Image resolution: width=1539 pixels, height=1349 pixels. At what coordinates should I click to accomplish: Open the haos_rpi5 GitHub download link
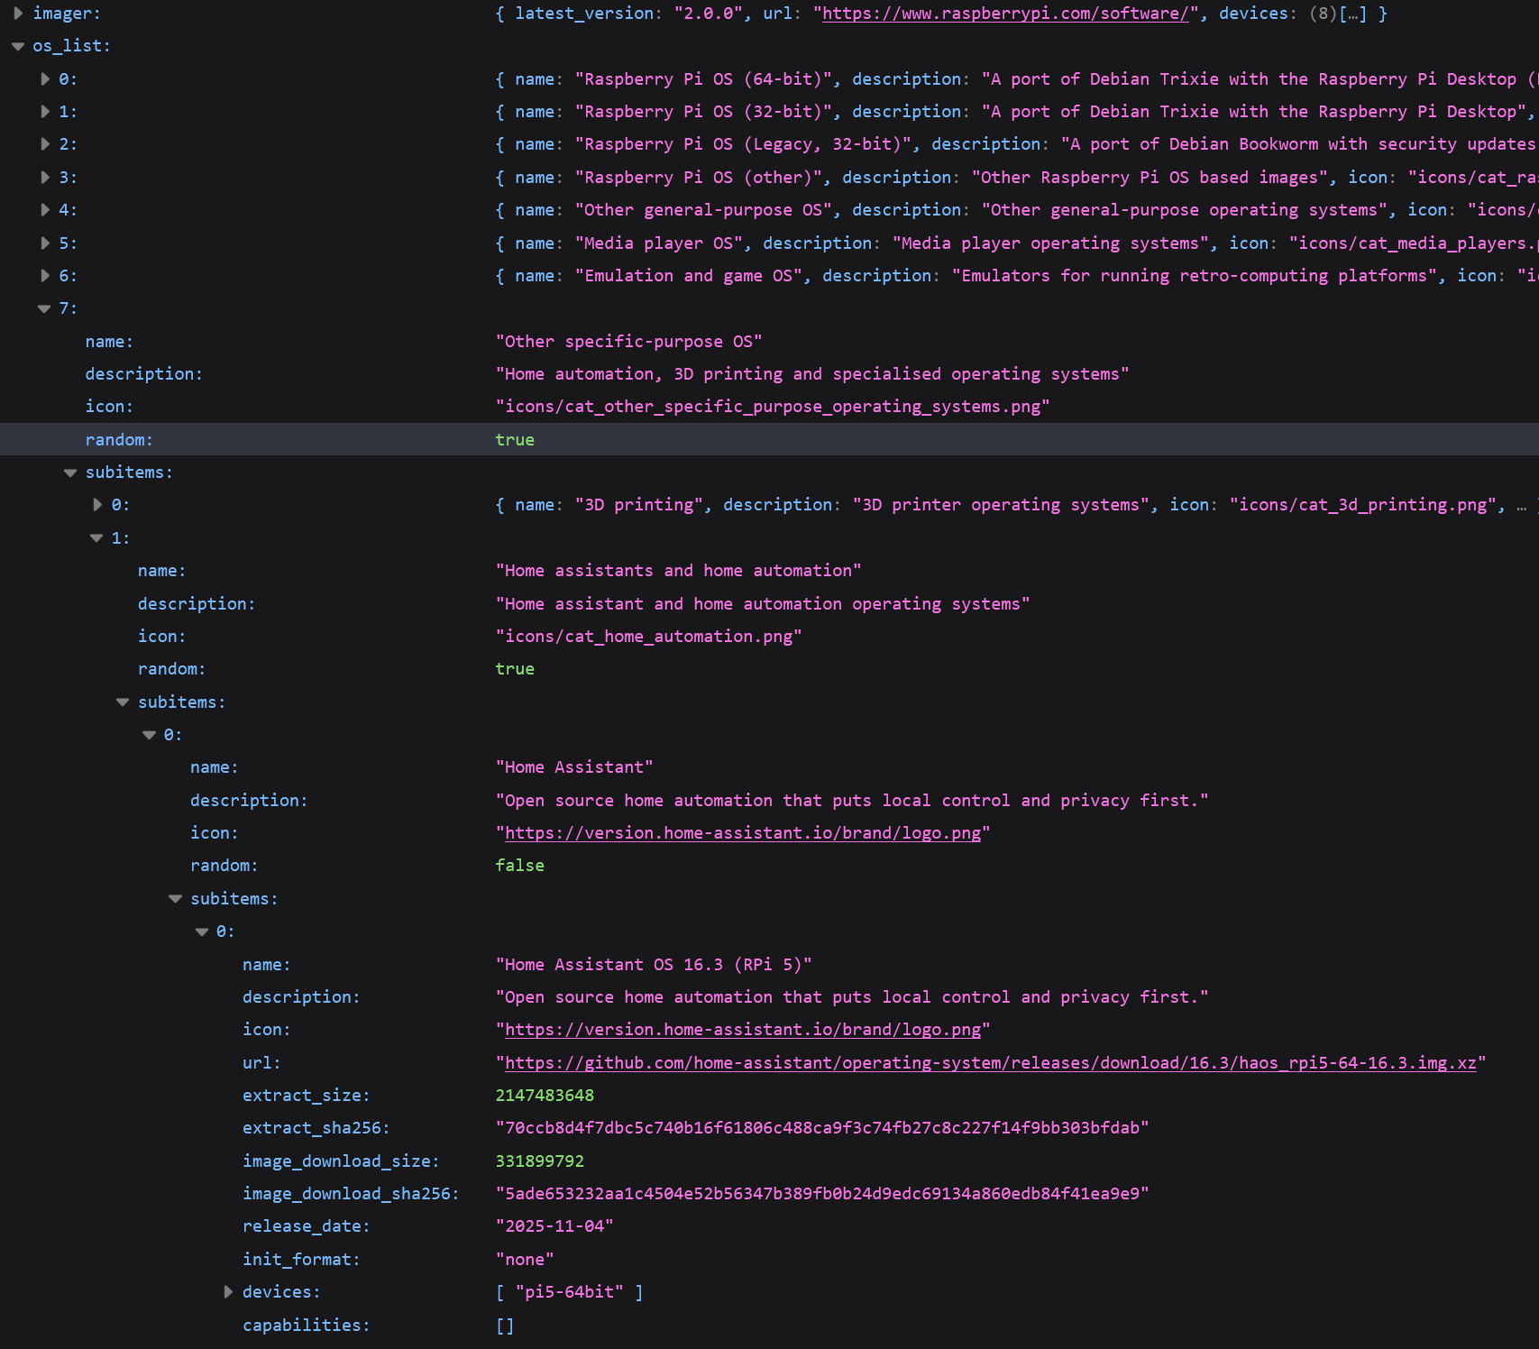pyautogui.click(x=990, y=1063)
